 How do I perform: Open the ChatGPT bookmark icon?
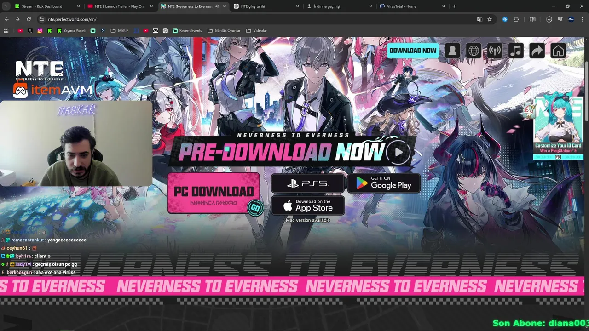165,31
